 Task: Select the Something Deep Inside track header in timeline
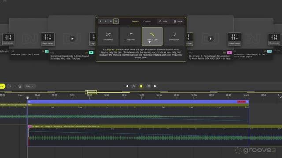pos(124,105)
